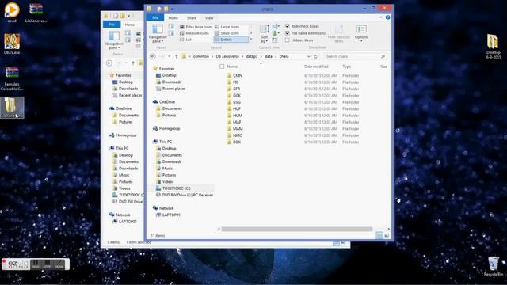Open Favorites in chara navigation pane
The height and width of the screenshot is (285, 507).
(x=166, y=69)
